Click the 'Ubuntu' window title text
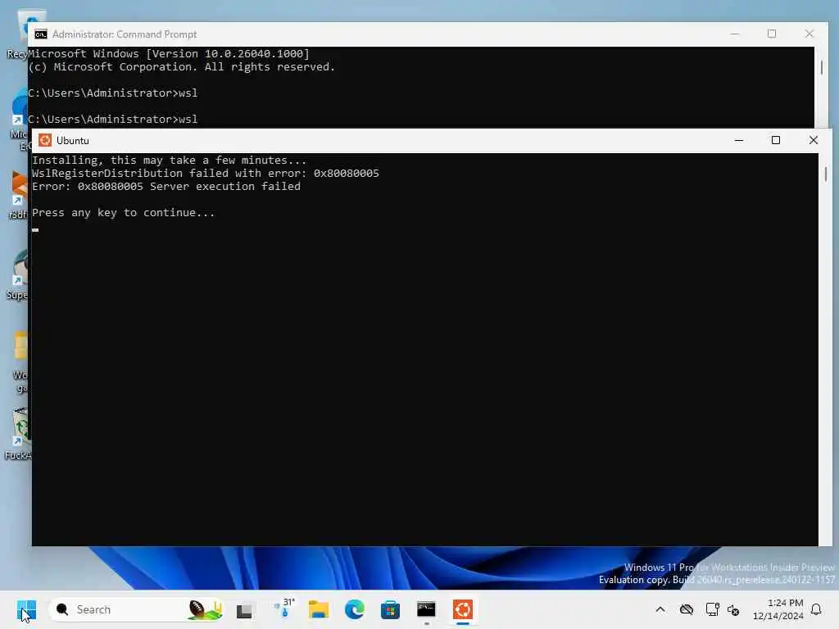Image resolution: width=839 pixels, height=629 pixels. click(x=73, y=141)
